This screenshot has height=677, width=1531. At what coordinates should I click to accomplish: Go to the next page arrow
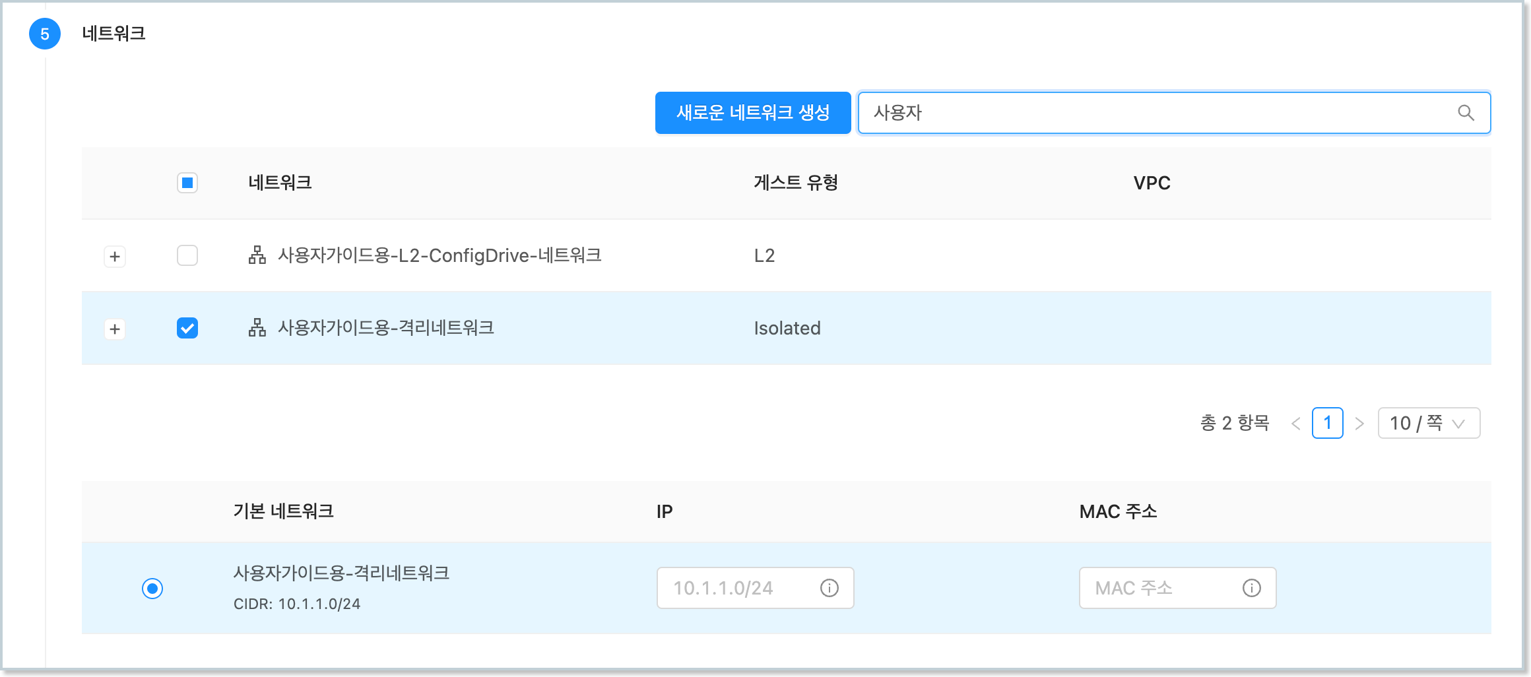(1359, 424)
